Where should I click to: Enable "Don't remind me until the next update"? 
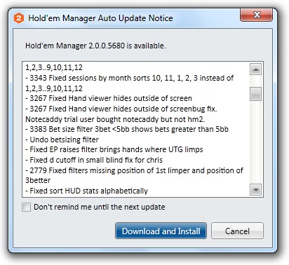(x=26, y=207)
